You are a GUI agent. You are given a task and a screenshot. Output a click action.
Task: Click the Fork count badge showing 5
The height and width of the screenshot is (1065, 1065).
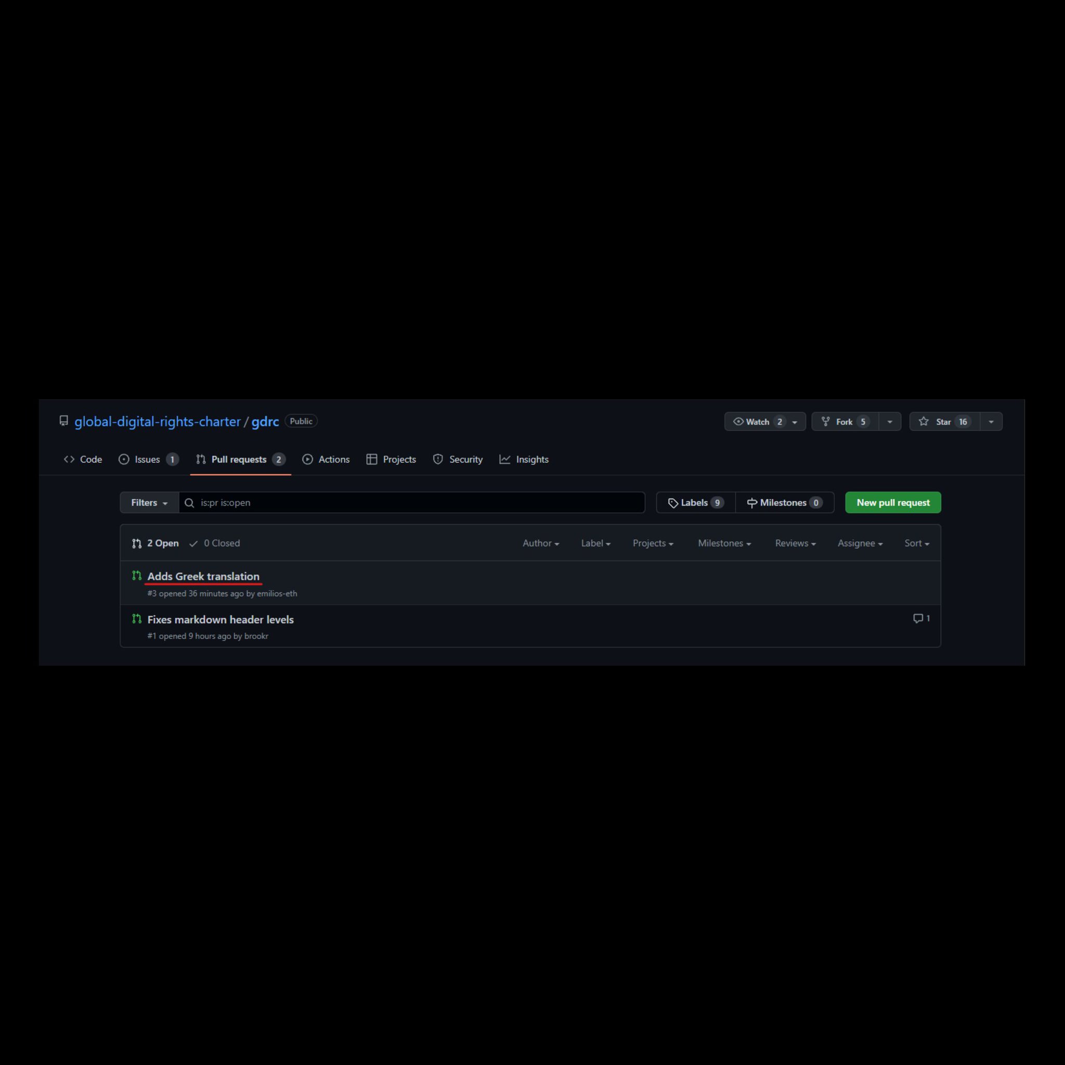863,422
